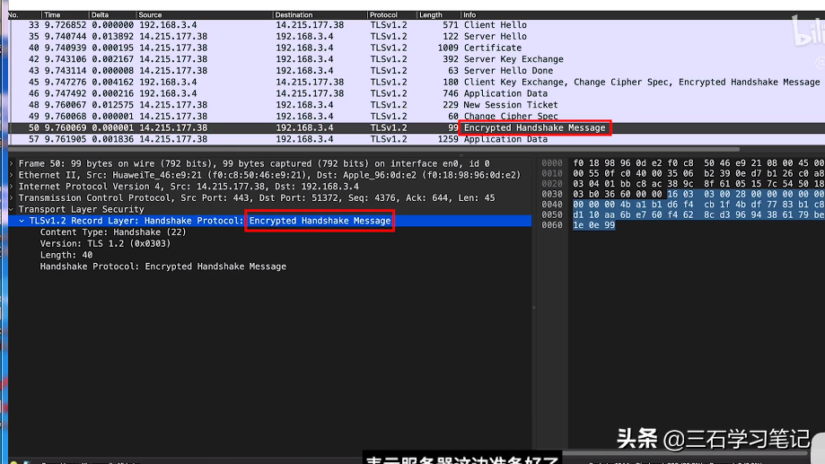The height and width of the screenshot is (464, 825).
Task: Sort by the Length column header
Action: (x=439, y=14)
